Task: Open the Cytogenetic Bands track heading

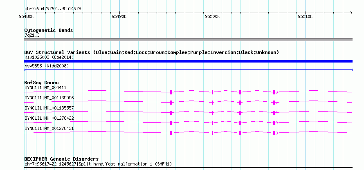Action: click(x=49, y=30)
